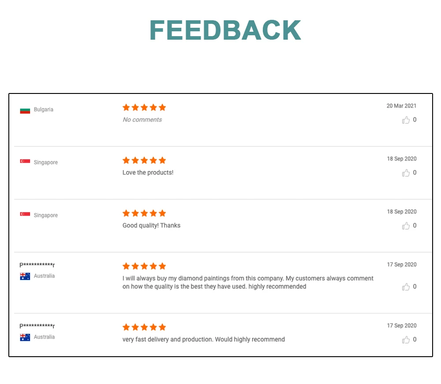Click thumbs-up on 'Good quality! Thanks' review
The image size is (441, 384).
[406, 226]
